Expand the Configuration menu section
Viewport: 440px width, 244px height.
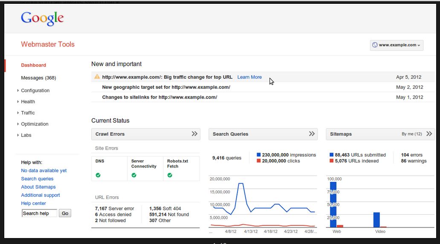pyautogui.click(x=35, y=91)
